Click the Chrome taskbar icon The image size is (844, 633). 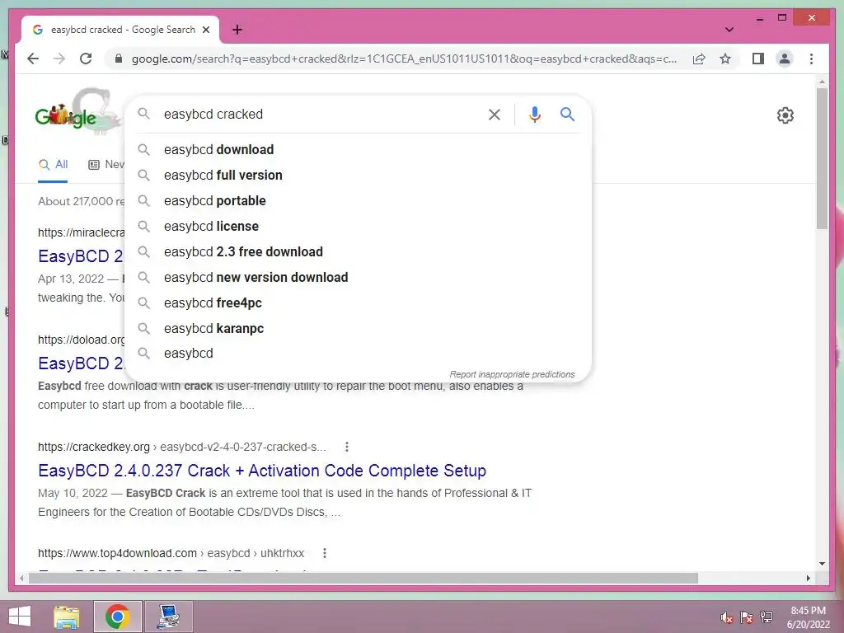117,617
